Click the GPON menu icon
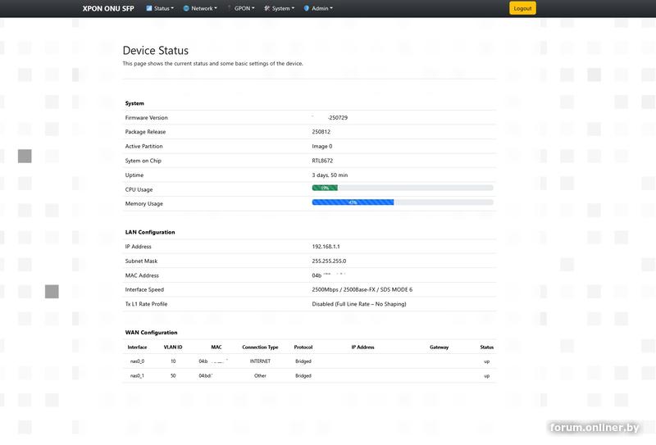656x445 pixels. click(229, 8)
